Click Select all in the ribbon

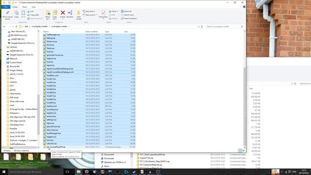[x=126, y=11]
